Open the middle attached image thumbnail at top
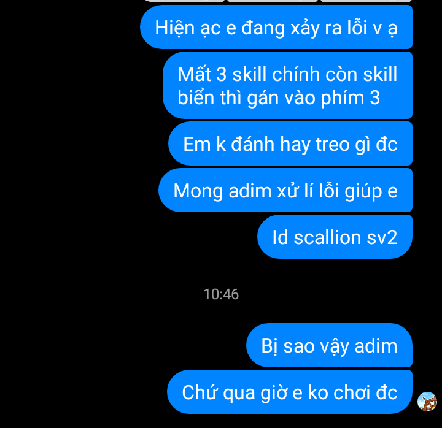The height and width of the screenshot is (428, 442). tap(273, 1)
